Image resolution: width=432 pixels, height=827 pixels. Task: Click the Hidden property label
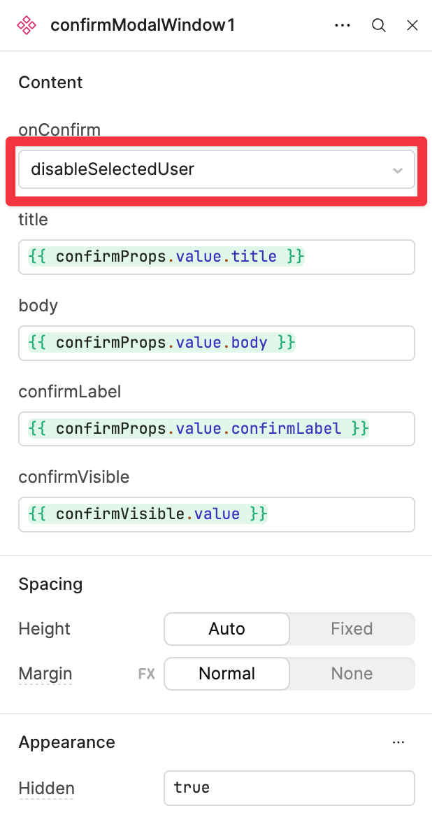(x=46, y=789)
